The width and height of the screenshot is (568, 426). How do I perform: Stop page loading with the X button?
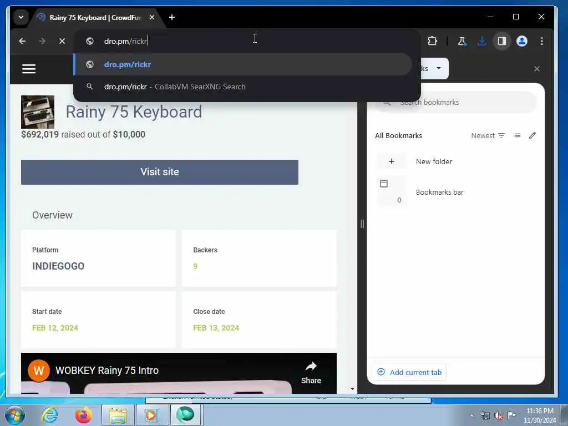coord(62,41)
